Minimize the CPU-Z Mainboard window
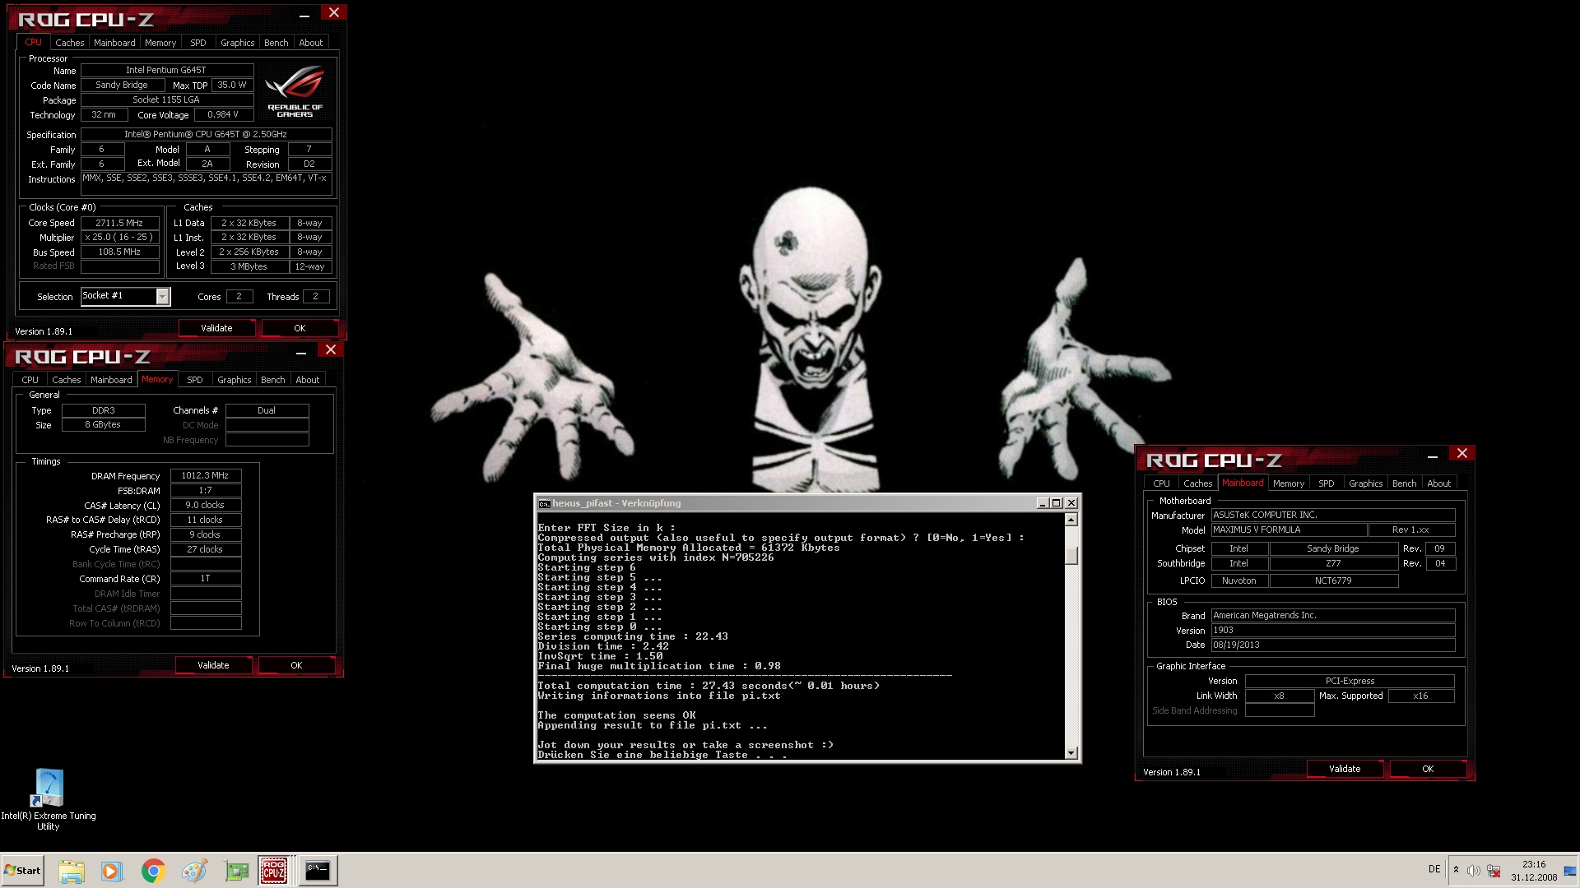This screenshot has height=888, width=1580. (1433, 456)
